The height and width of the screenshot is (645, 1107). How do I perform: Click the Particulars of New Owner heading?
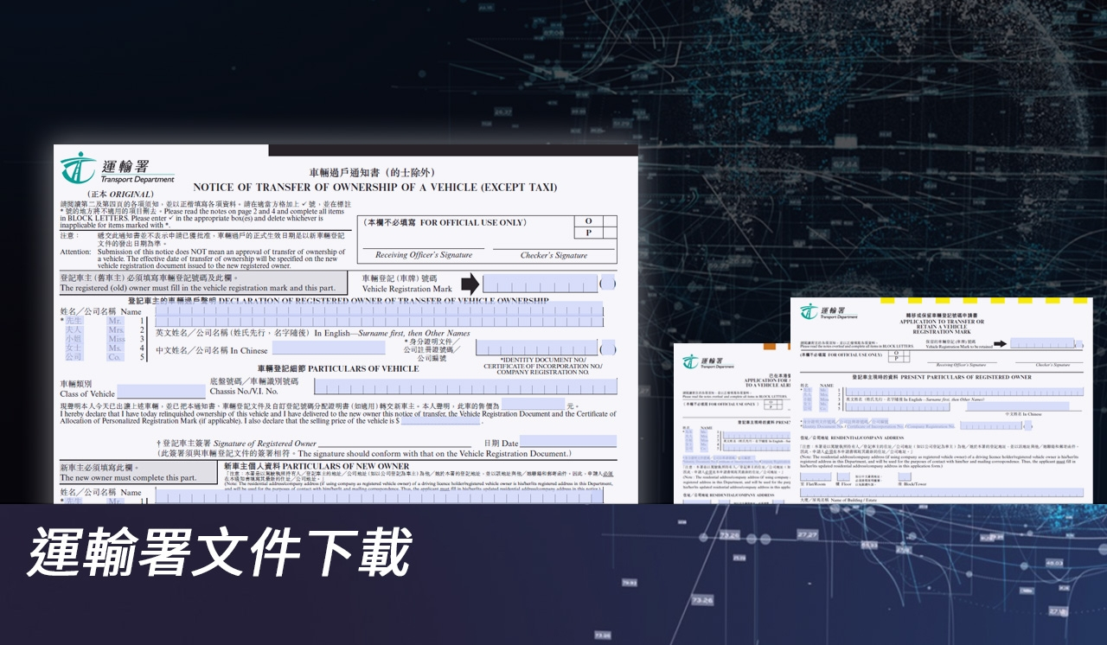pyautogui.click(x=317, y=466)
